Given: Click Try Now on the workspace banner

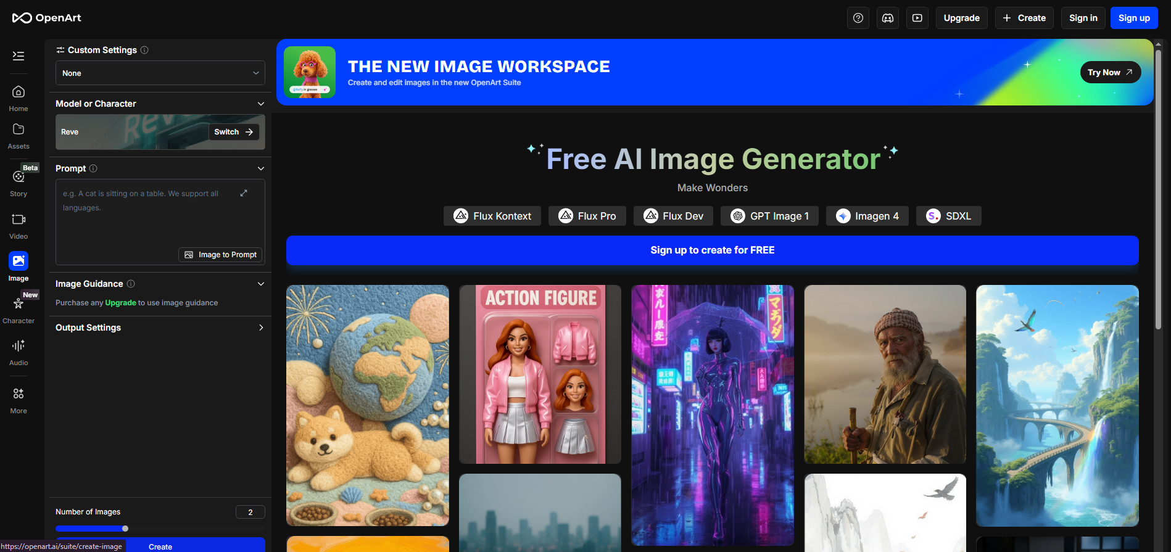Looking at the screenshot, I should click(1111, 72).
